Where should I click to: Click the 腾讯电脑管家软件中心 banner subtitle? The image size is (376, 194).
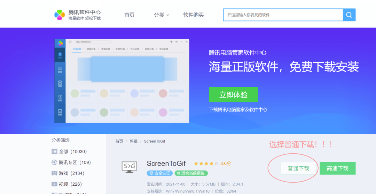(238, 52)
